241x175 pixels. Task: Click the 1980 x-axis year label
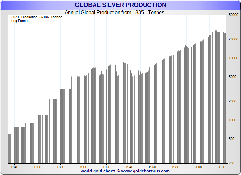[x=175, y=167]
